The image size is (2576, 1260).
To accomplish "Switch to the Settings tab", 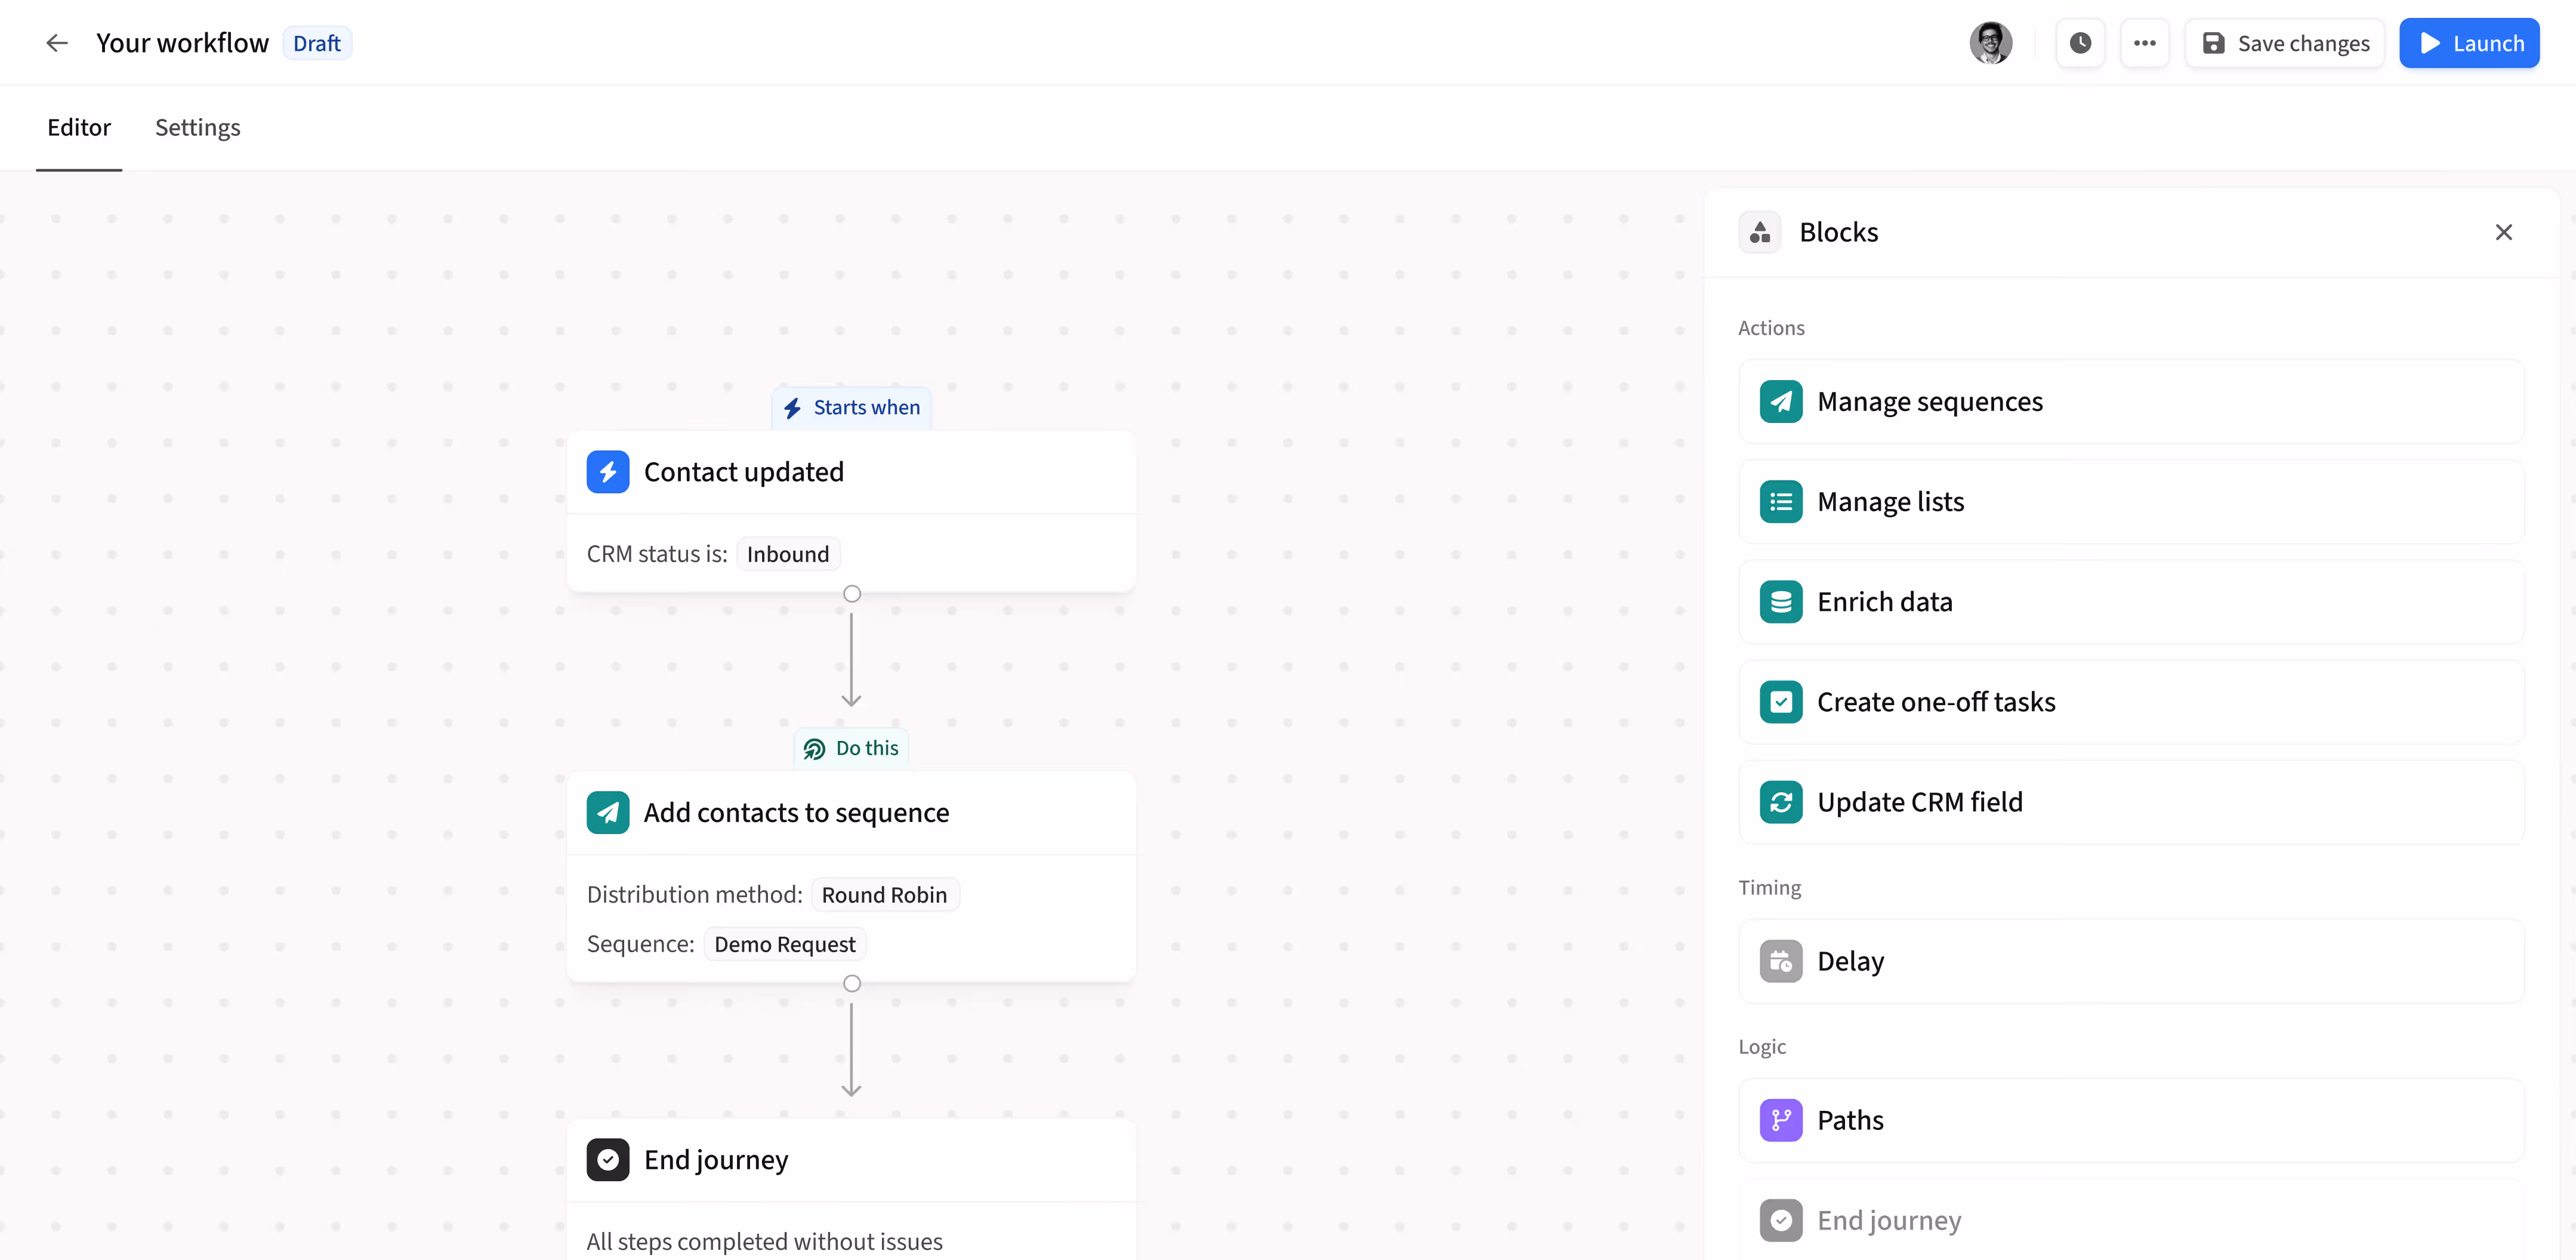I will point(197,128).
